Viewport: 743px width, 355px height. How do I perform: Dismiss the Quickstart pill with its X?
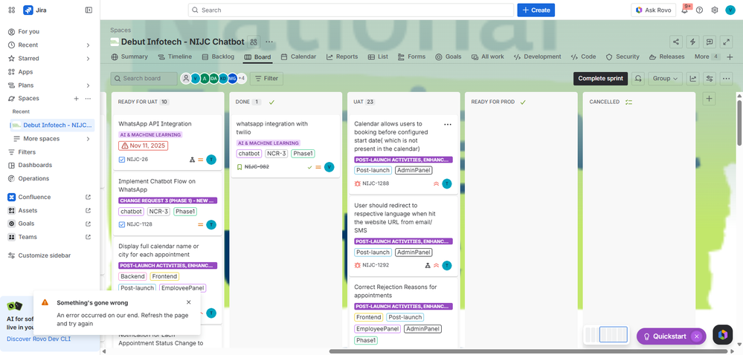coord(696,336)
